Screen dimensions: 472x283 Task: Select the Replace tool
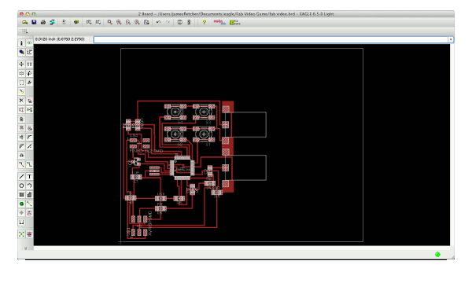click(29, 110)
